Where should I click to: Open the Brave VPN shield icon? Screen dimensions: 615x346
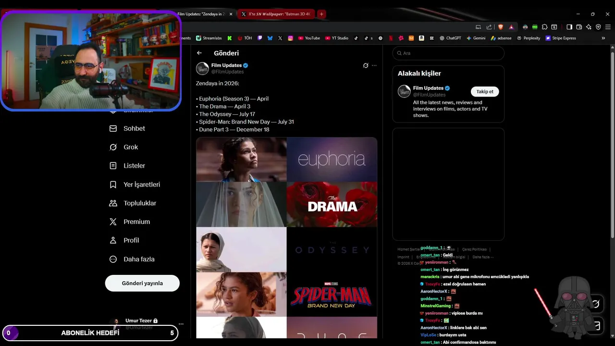[x=598, y=27]
